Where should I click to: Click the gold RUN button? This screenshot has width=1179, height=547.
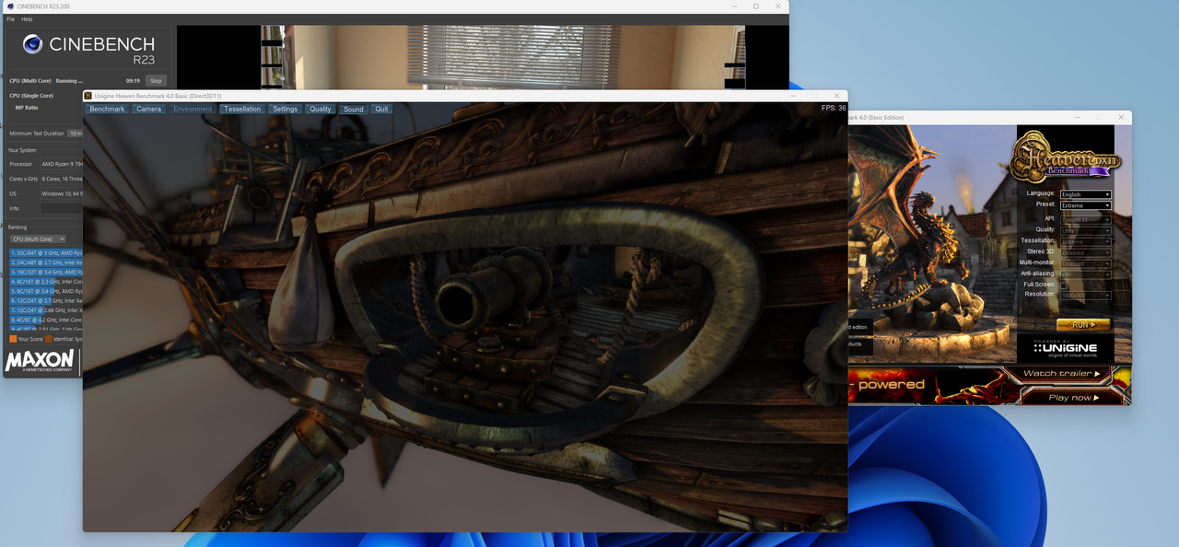coord(1083,325)
